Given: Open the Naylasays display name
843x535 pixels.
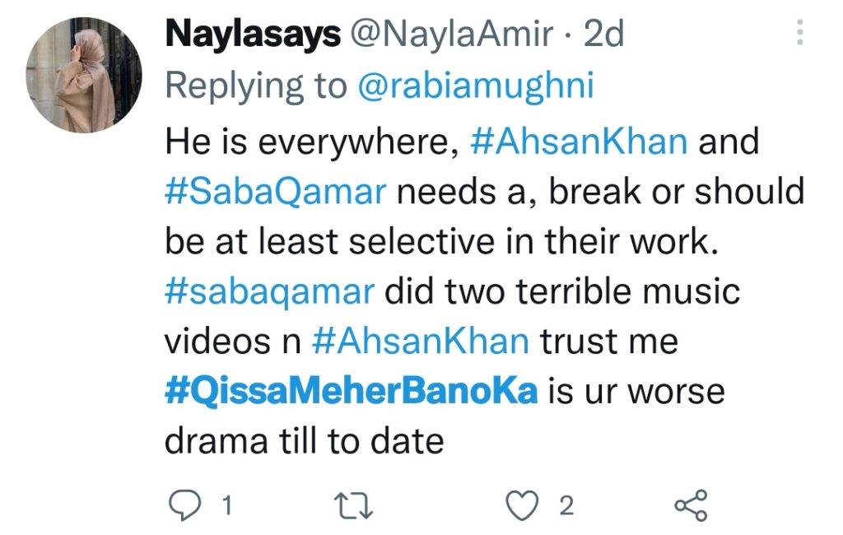Looking at the screenshot, I should (x=253, y=34).
